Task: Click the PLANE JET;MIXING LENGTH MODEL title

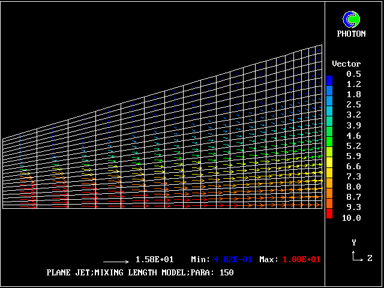Action: tap(140, 272)
